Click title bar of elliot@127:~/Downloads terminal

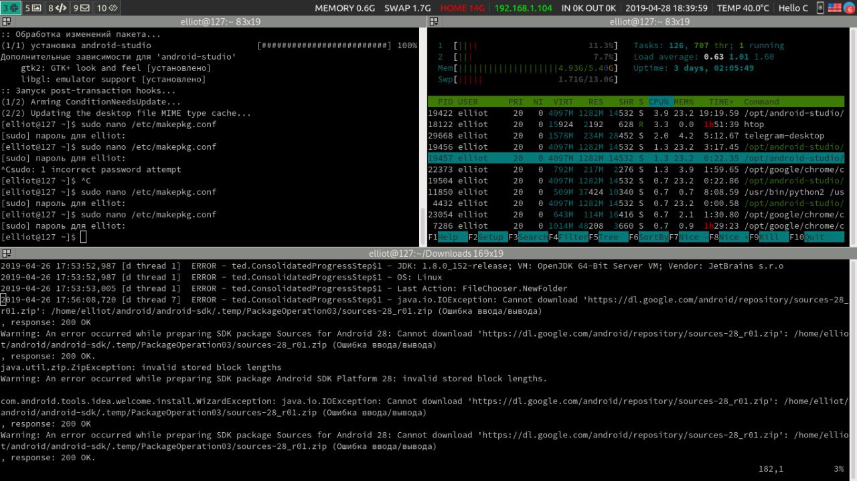point(436,254)
